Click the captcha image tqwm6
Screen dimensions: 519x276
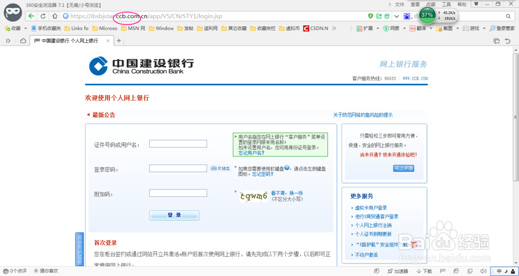[254, 196]
